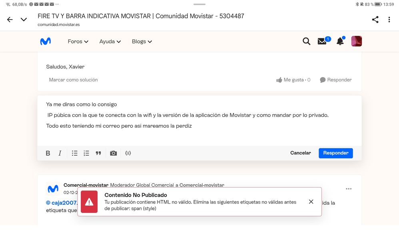Expand the Foros dropdown

tap(78, 41)
